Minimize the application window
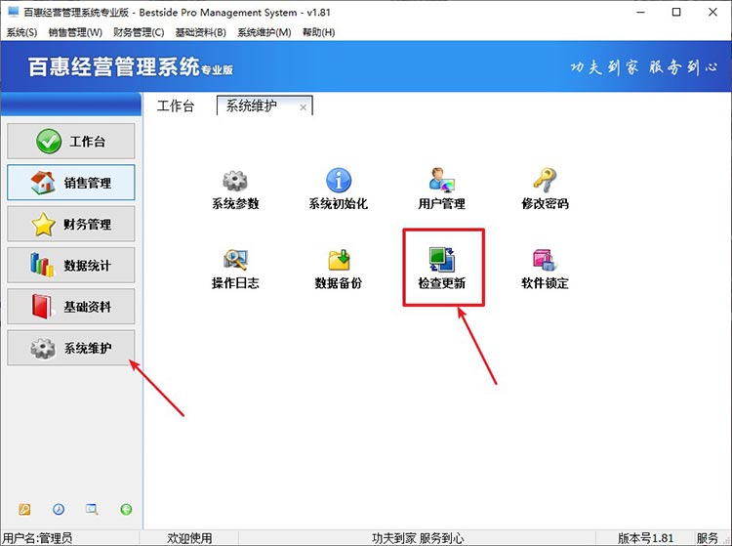 (x=641, y=13)
